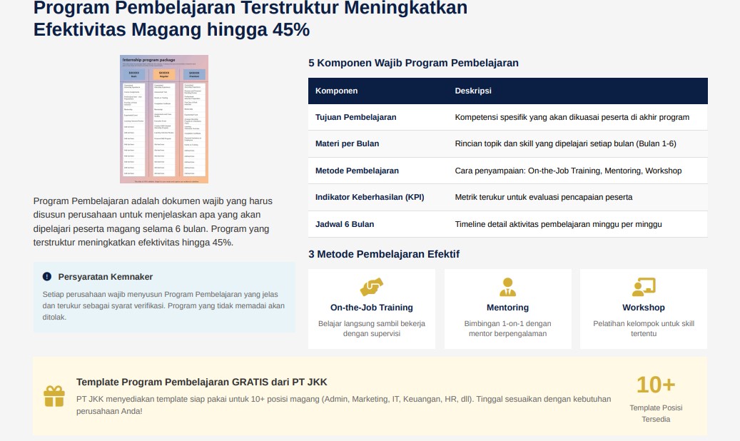Click the presenter icon above Workshop

coord(643,287)
